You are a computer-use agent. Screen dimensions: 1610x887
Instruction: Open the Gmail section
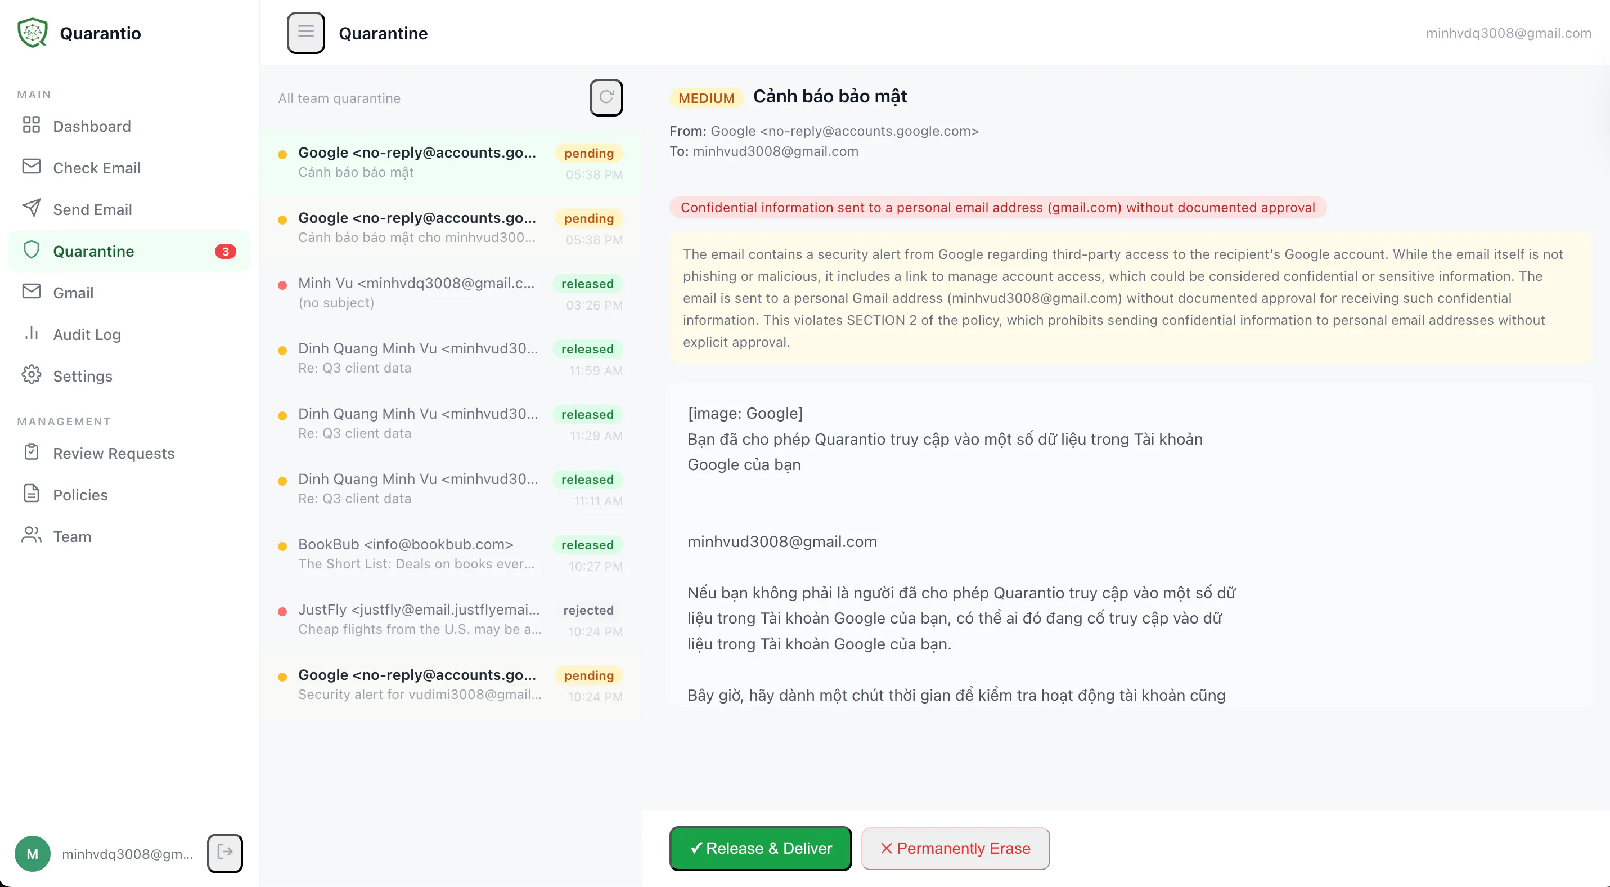point(129,293)
